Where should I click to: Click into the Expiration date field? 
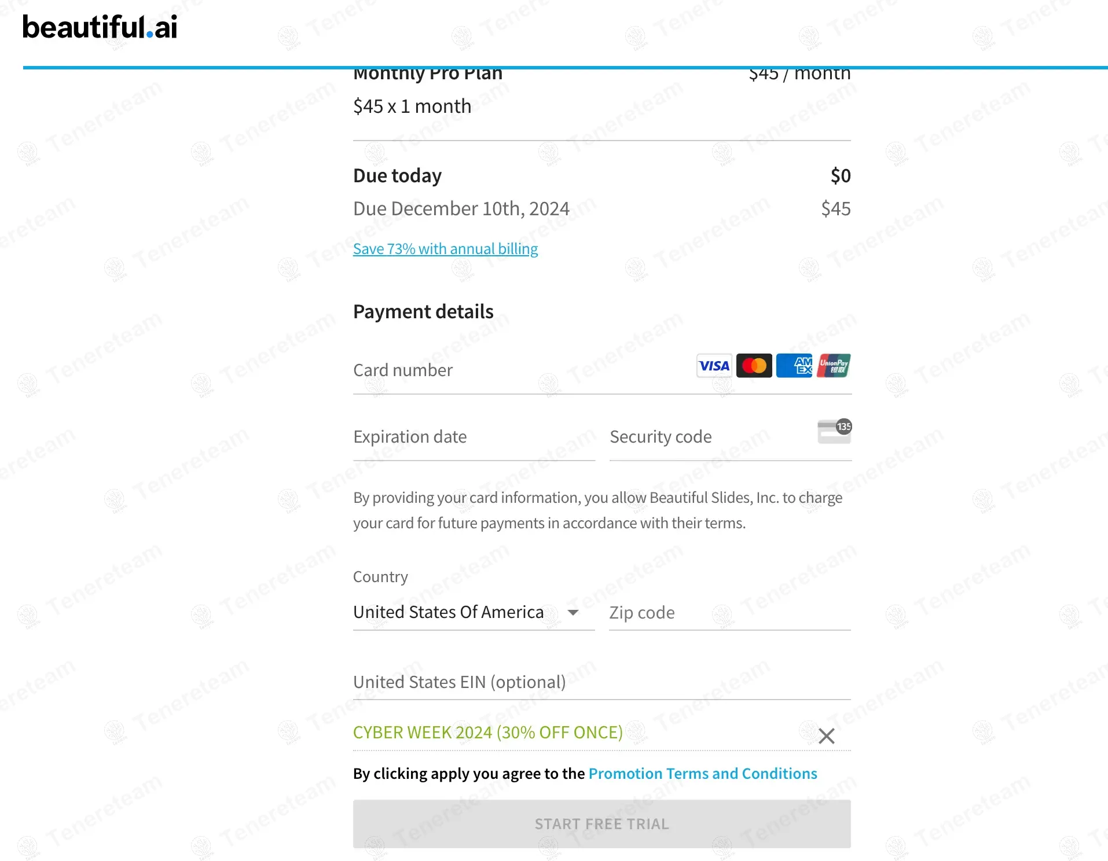click(x=474, y=437)
